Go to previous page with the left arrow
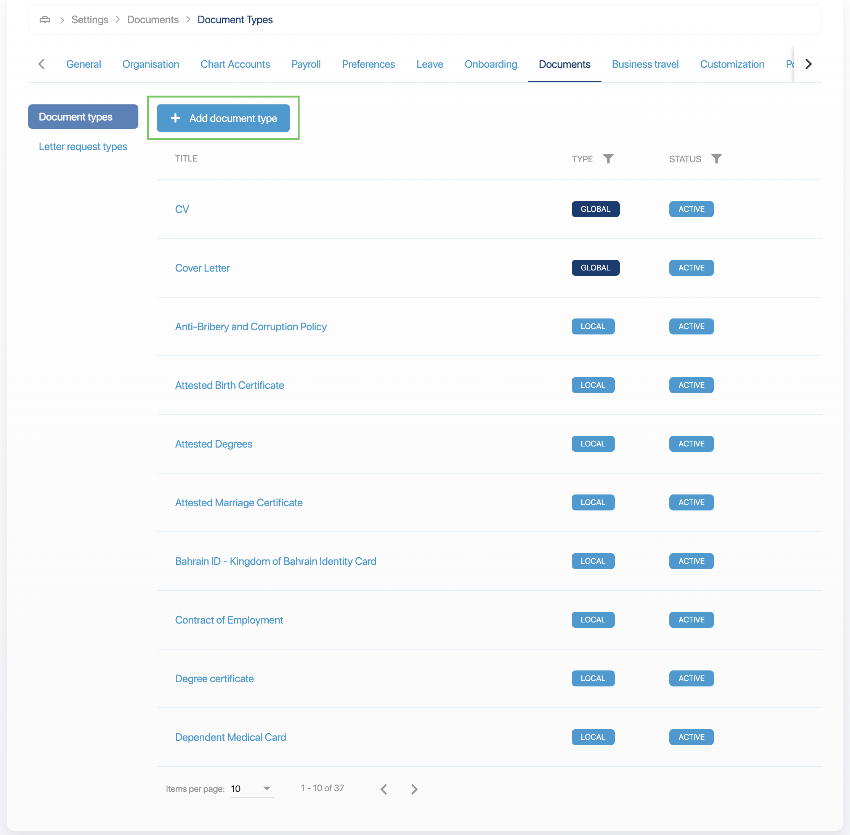 (383, 789)
